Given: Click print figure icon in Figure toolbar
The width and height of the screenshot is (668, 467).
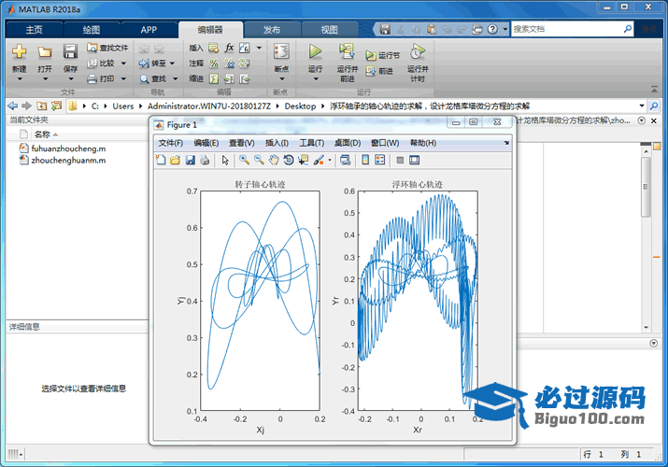Looking at the screenshot, I should point(205,160).
